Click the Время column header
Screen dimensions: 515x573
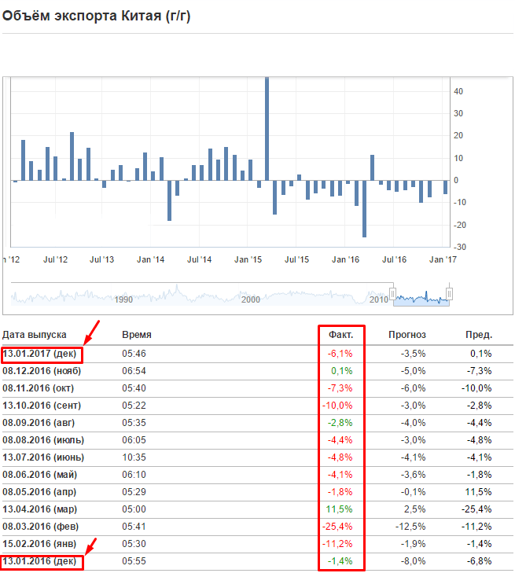pos(137,335)
